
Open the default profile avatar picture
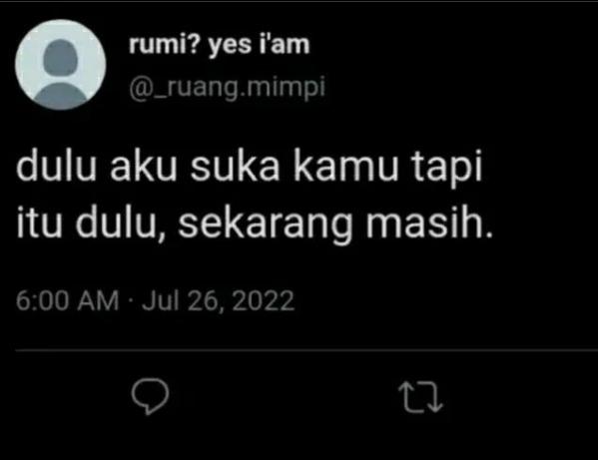(x=61, y=65)
